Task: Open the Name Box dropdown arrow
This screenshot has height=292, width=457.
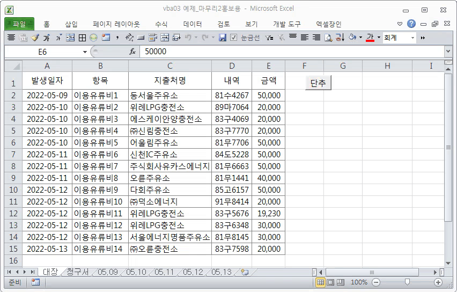Action: click(x=85, y=52)
